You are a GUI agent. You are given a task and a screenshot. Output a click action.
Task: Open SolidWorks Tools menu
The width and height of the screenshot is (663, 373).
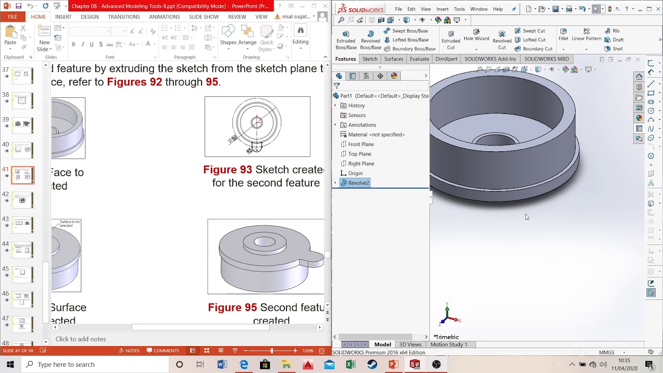(459, 9)
